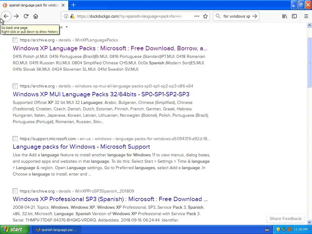This screenshot has width=312, height=234.
Task: Click the windows-xp-mui-all-language-packs URL line
Action: pyautogui.click(x=106, y=86)
